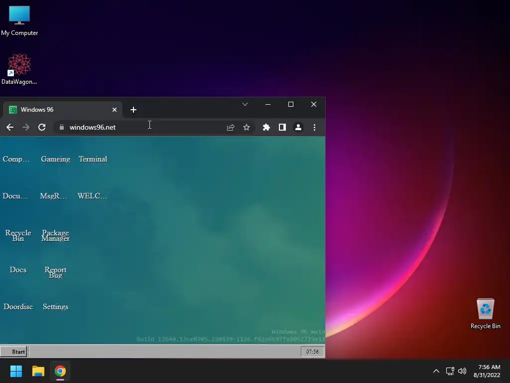Bookmark this page with the star icon
The image size is (510, 383).
click(247, 127)
